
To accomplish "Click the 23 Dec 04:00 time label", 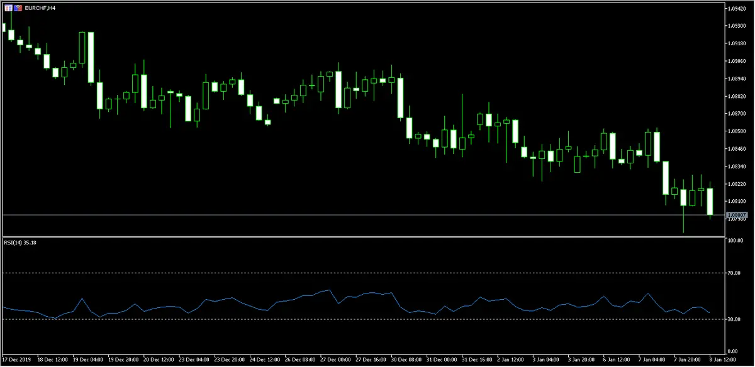I will click(193, 360).
